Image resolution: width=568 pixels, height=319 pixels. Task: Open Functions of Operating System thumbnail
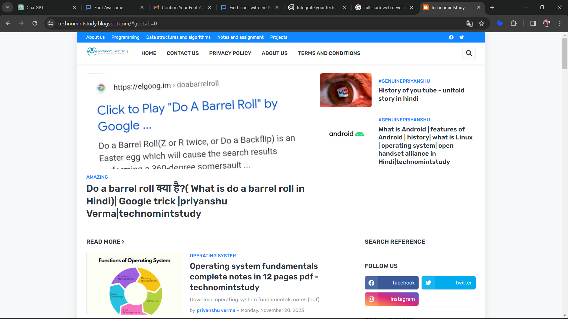134,283
